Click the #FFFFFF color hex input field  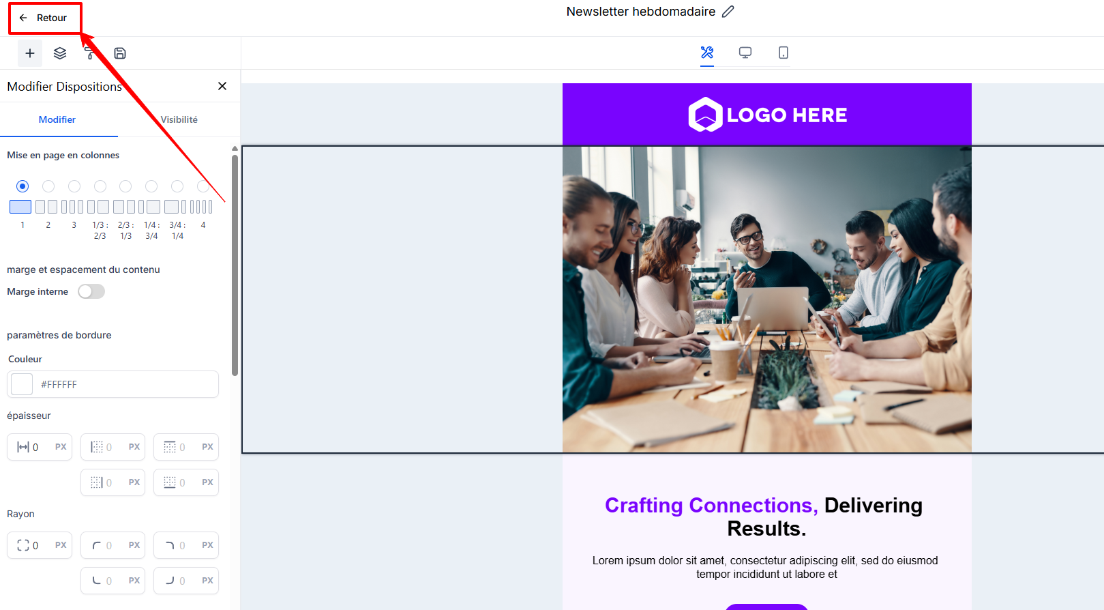coord(126,384)
